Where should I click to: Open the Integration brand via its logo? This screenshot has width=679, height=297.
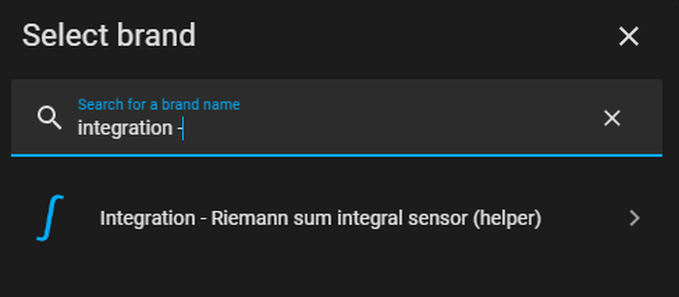[x=50, y=218]
